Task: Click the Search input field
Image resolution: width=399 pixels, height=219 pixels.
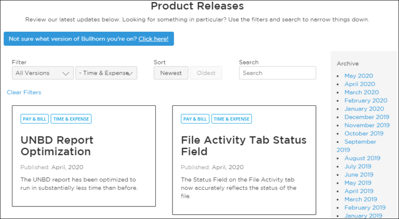Action: click(277, 73)
